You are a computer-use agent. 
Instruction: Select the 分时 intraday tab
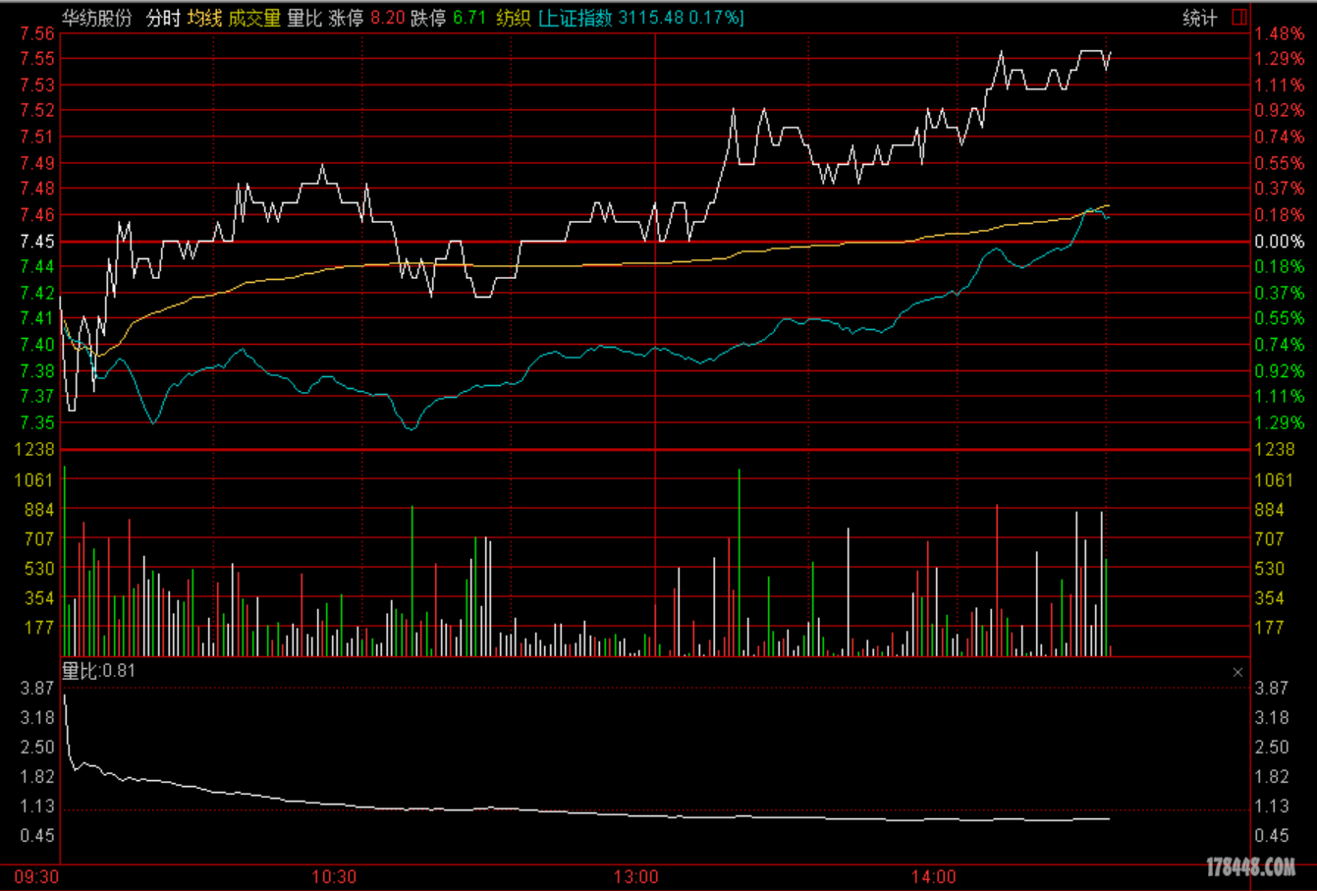[x=163, y=18]
